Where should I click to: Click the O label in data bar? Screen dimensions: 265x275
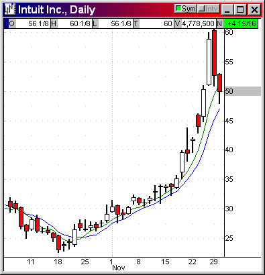(12, 23)
